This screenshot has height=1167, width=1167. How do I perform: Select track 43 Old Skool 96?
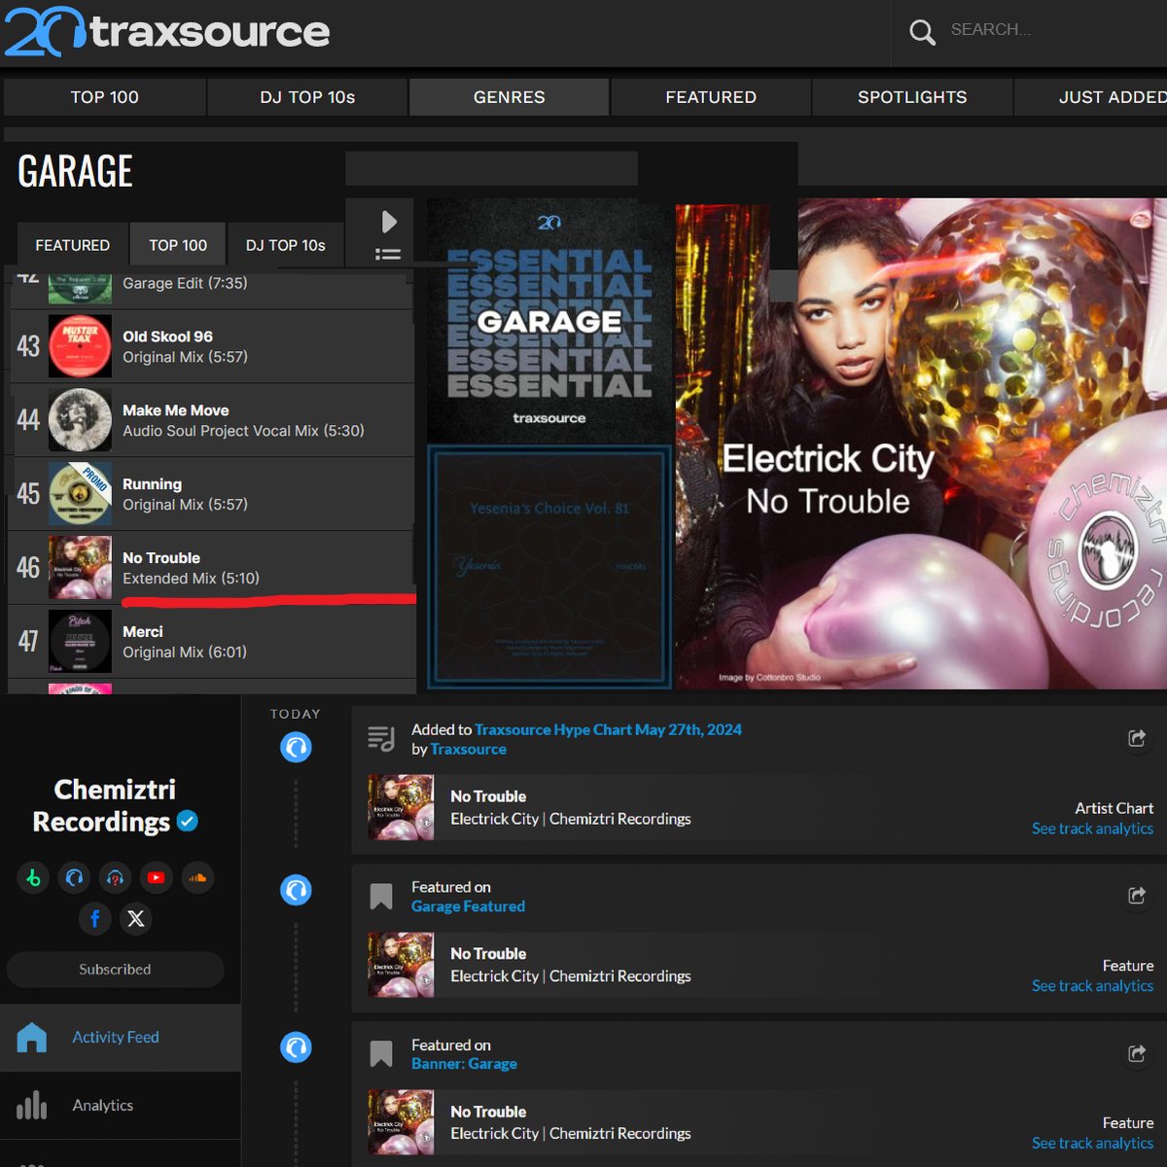212,346
